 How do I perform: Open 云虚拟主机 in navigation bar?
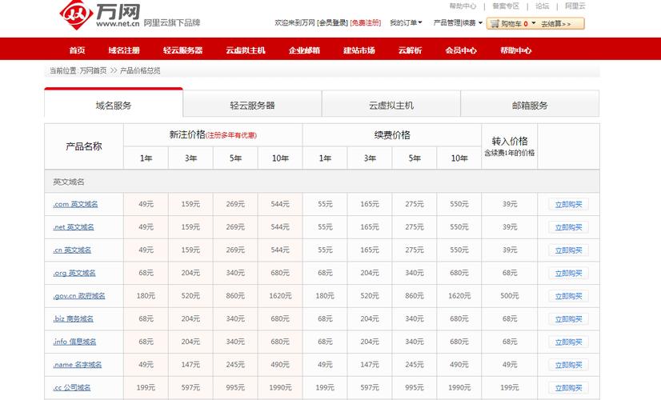(246, 50)
